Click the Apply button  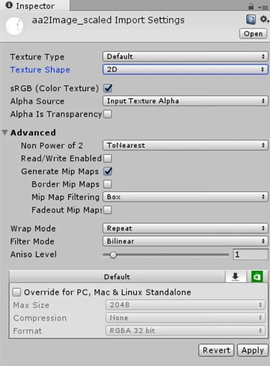point(253,350)
